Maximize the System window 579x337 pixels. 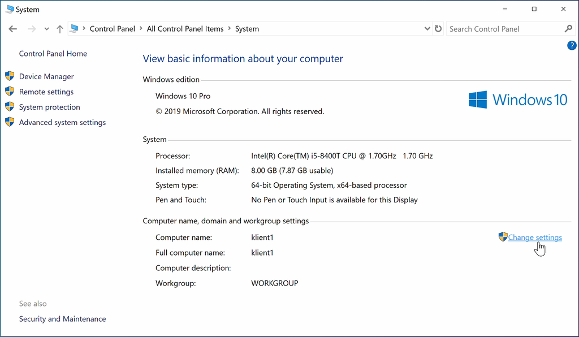click(x=534, y=9)
